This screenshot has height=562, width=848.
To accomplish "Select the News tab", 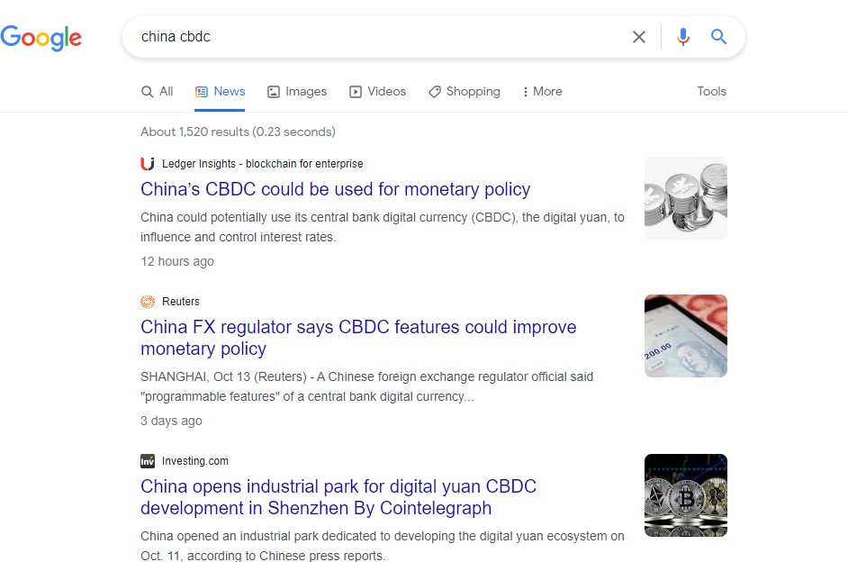I will click(x=221, y=91).
